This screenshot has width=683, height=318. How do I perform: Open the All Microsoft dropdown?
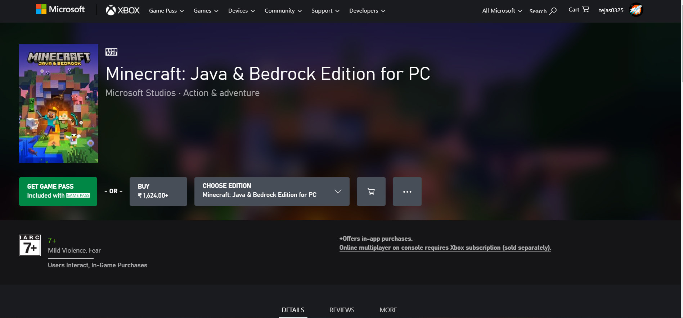[x=502, y=11]
